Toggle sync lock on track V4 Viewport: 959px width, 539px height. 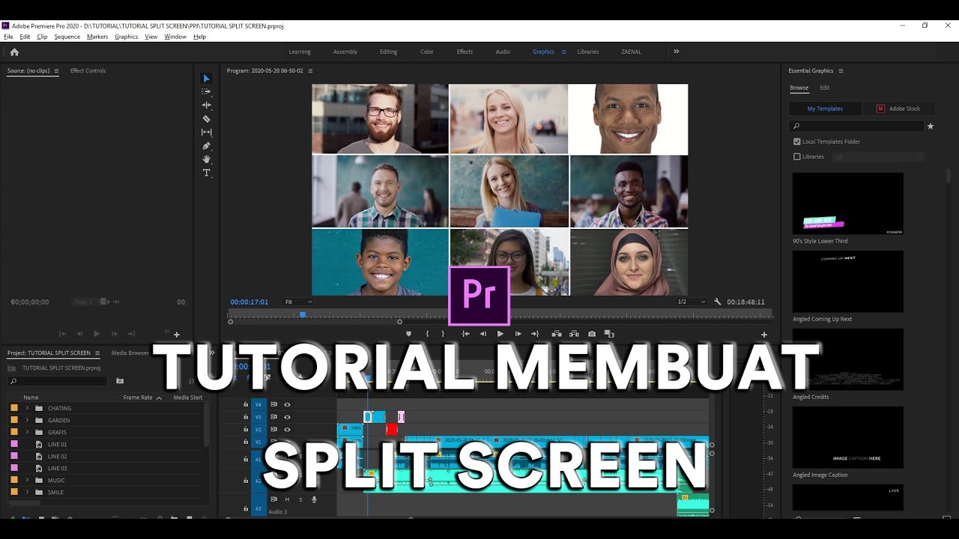tap(273, 404)
